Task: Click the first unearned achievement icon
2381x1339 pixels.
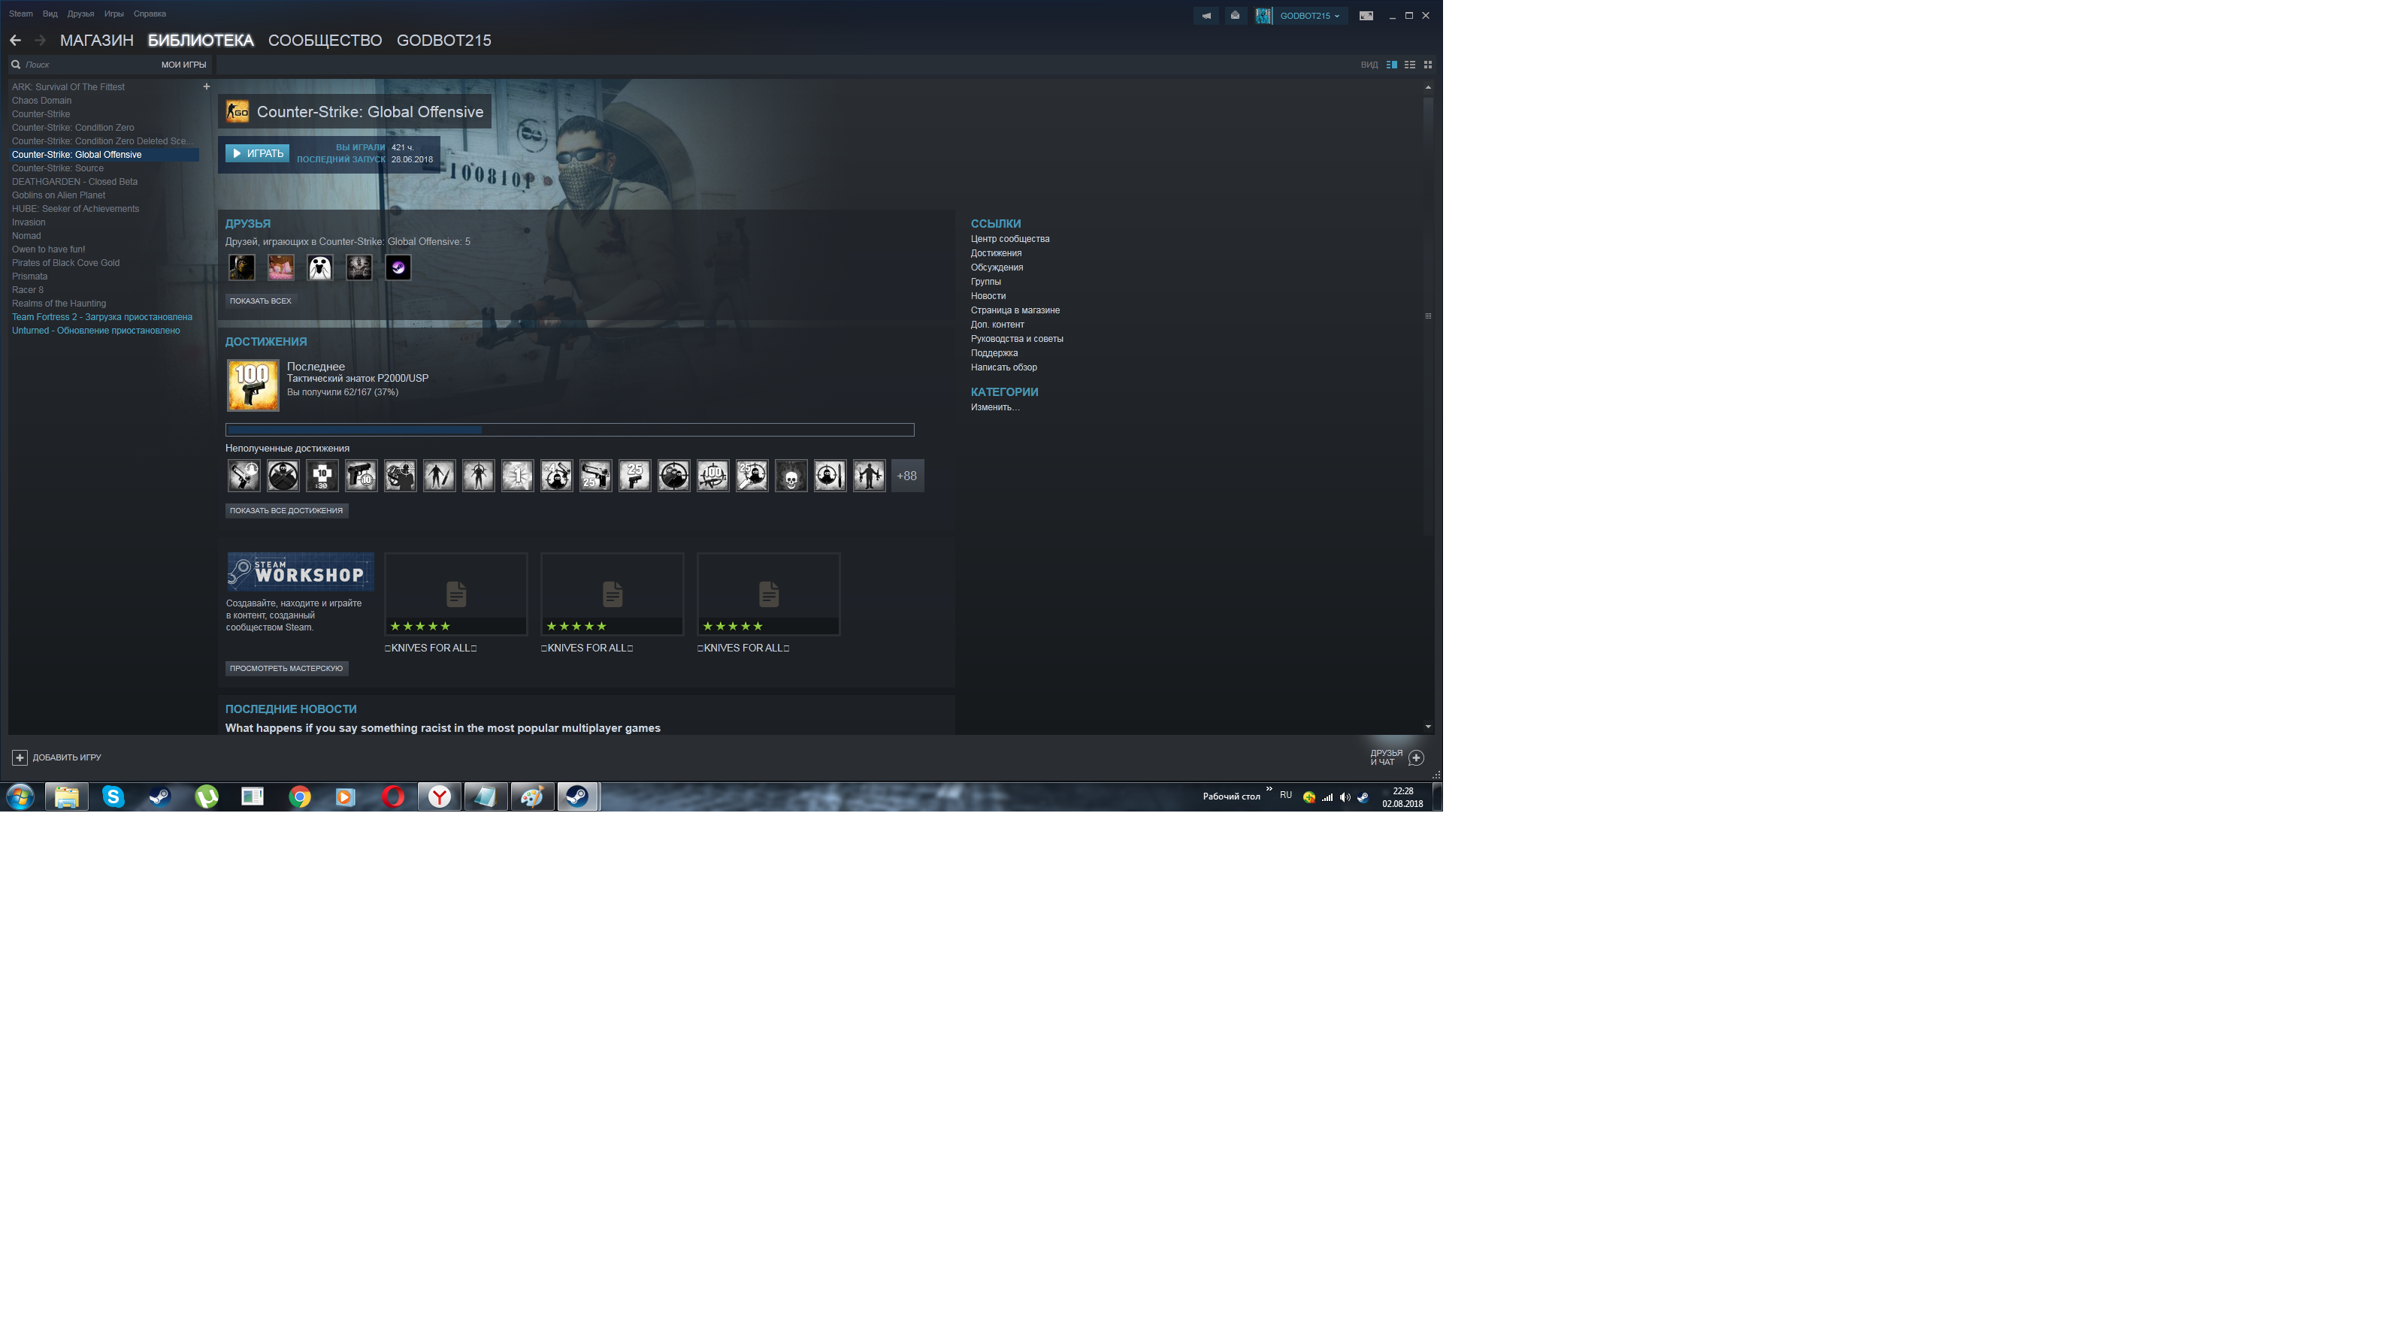Action: (x=244, y=476)
